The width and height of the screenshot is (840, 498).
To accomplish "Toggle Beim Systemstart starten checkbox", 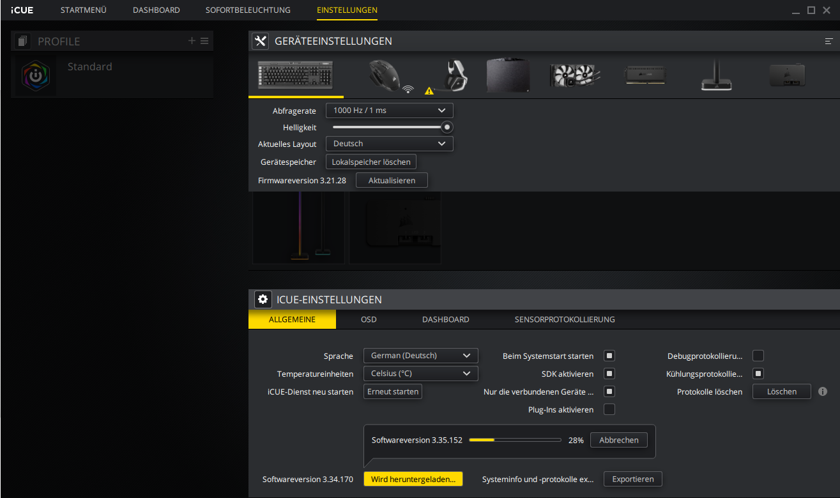I will pos(609,356).
